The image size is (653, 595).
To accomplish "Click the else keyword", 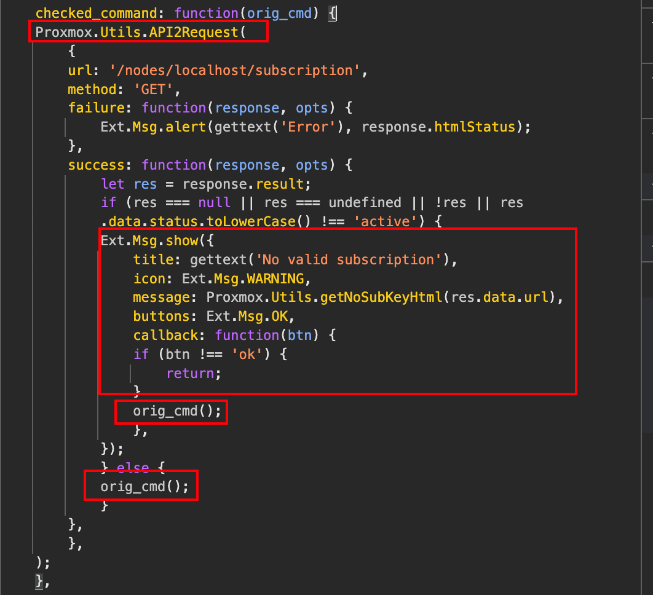I will [133, 468].
